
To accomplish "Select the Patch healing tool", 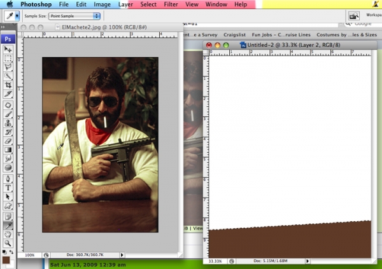I will (8, 105).
